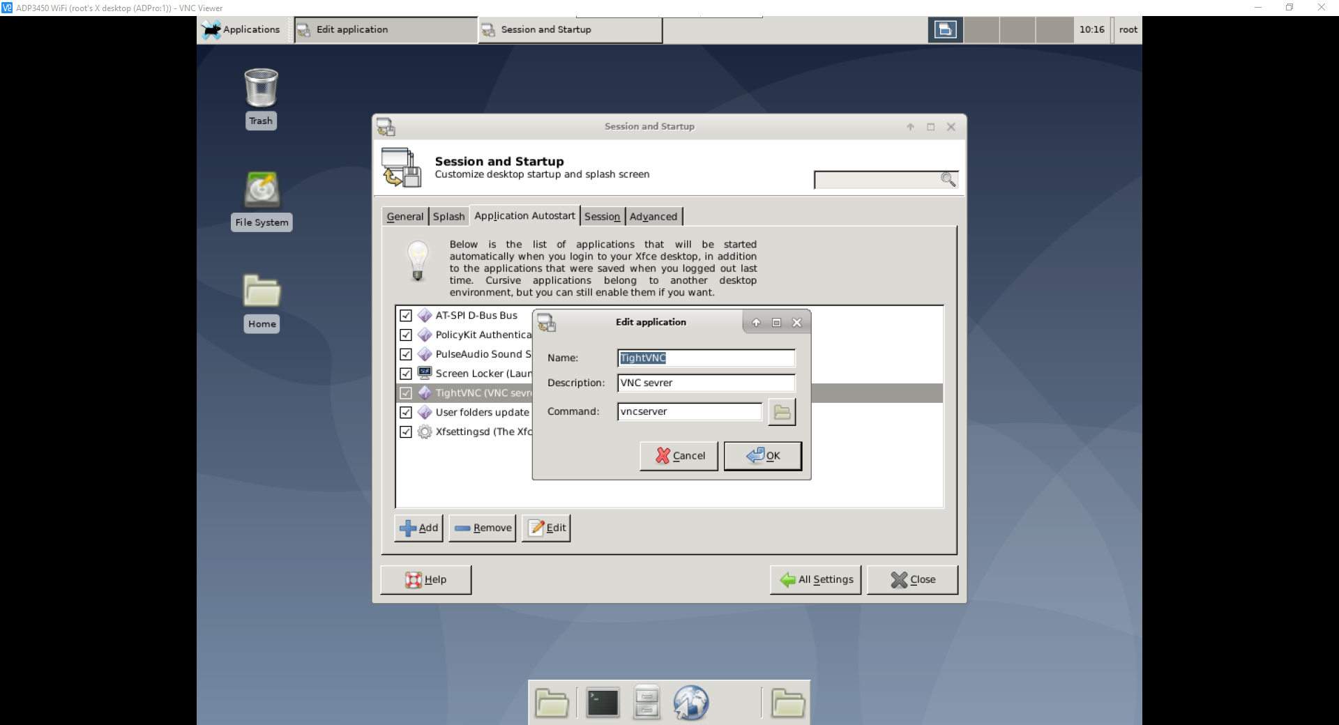Image resolution: width=1339 pixels, height=725 pixels.
Task: Click the Edit application dialog title icon
Action: [x=547, y=323]
